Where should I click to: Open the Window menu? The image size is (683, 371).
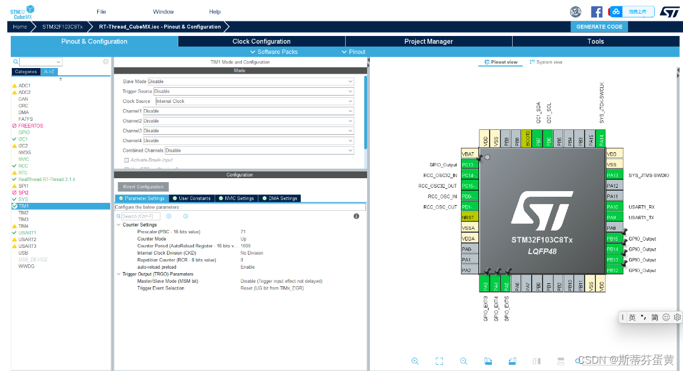click(x=163, y=11)
